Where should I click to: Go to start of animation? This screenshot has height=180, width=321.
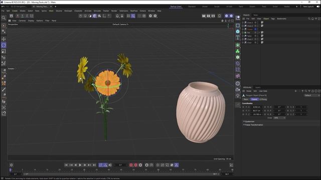click(66, 165)
